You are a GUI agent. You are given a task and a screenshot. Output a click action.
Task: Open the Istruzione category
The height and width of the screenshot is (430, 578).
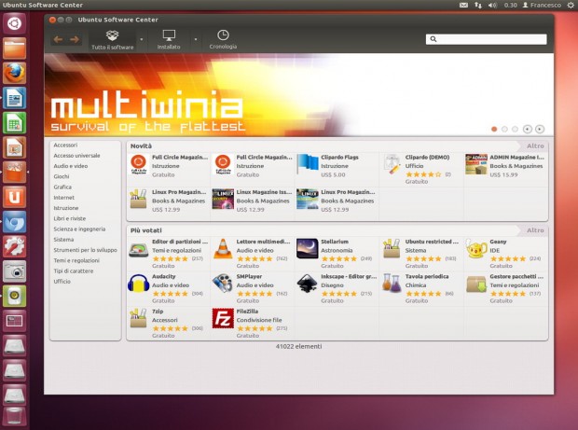pyautogui.click(x=65, y=208)
